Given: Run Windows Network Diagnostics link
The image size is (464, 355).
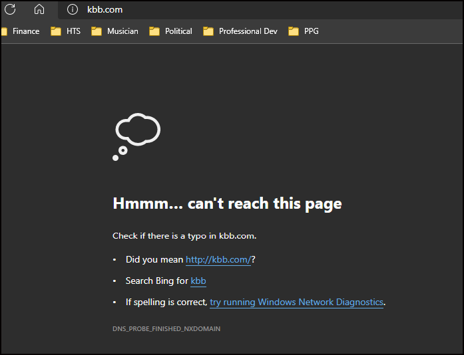Looking at the screenshot, I should [296, 302].
